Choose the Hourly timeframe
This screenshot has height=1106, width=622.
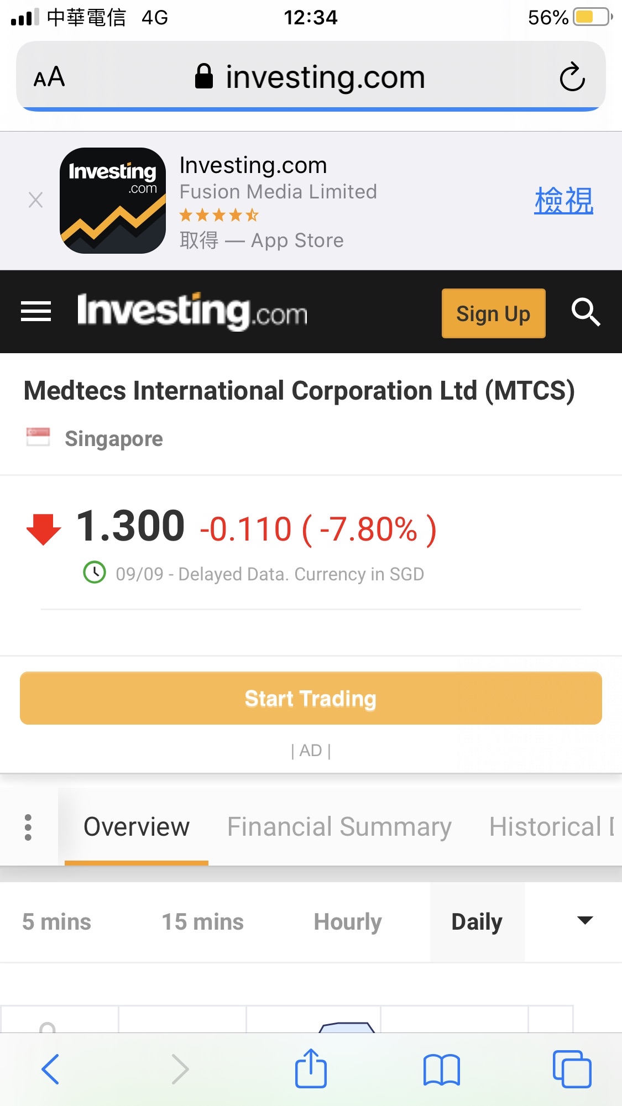pos(348,922)
